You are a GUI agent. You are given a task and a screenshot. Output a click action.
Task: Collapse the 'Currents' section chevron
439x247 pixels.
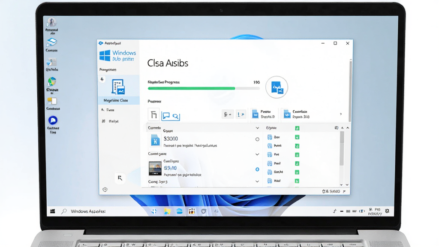click(257, 128)
